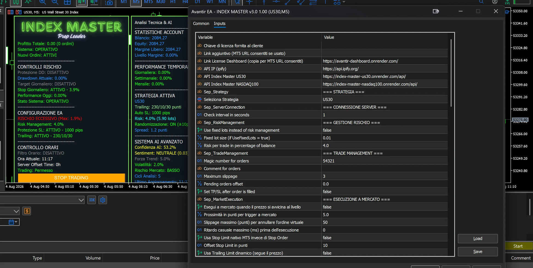
Task: Click the Price column header in bottom panel
Action: [155, 258]
